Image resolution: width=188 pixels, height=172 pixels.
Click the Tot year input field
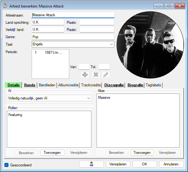tap(104, 67)
